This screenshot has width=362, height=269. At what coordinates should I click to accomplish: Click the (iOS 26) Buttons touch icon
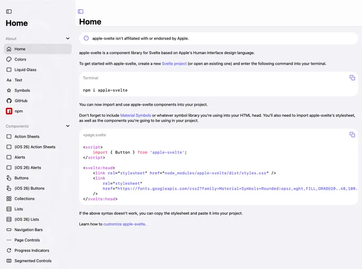tap(9, 188)
